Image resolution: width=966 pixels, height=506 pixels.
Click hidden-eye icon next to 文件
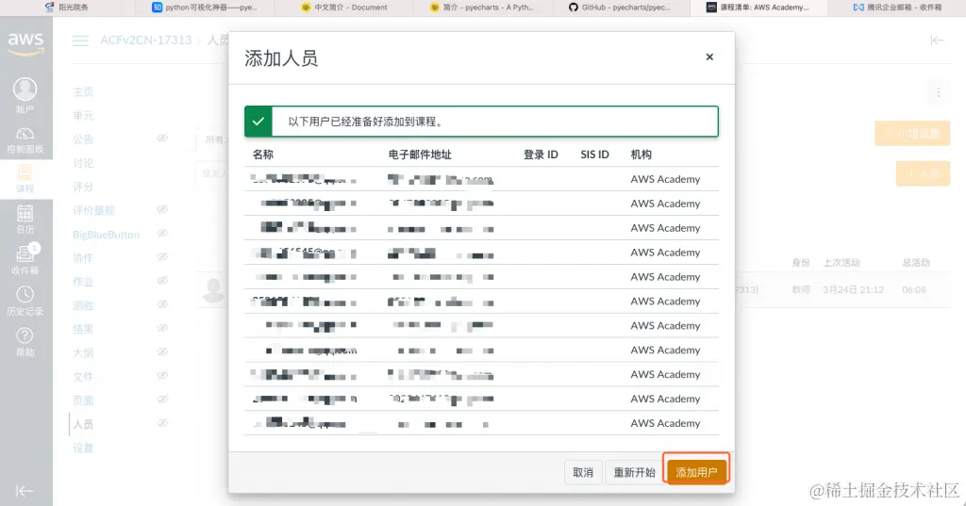tap(162, 376)
